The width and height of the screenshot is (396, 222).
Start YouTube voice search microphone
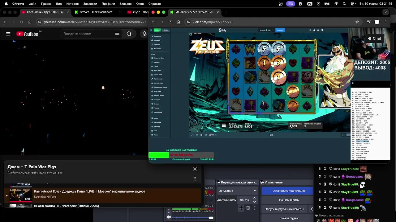click(144, 34)
